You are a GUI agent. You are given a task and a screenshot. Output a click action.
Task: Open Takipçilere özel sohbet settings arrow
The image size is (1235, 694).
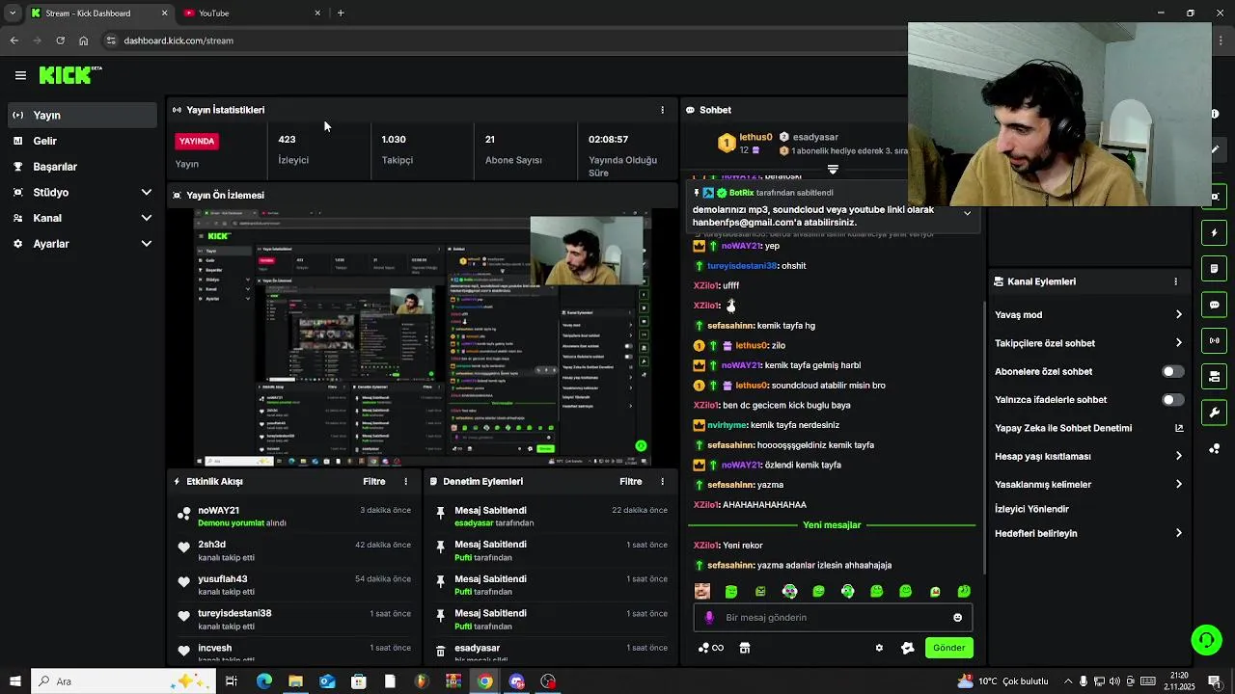point(1178,343)
